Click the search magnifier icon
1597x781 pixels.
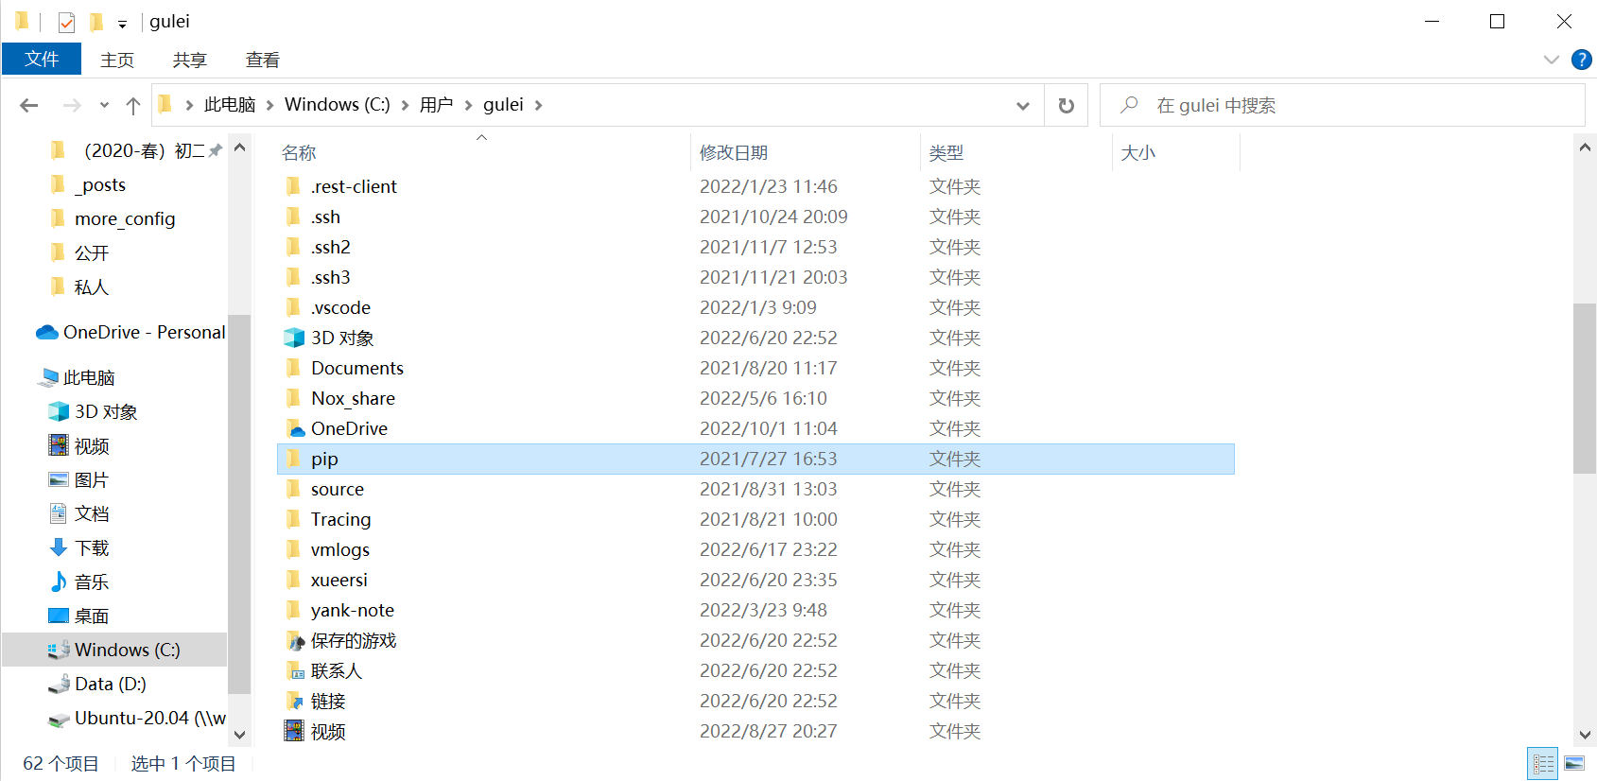[1129, 105]
